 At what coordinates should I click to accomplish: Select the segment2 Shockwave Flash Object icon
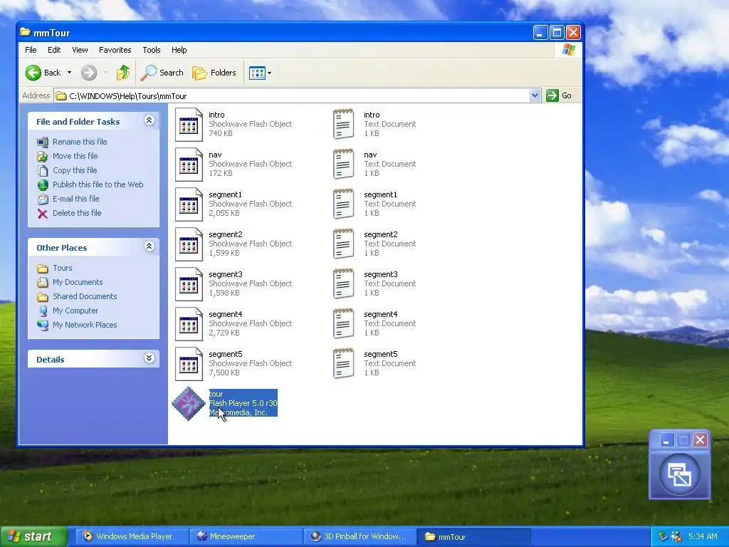click(189, 244)
